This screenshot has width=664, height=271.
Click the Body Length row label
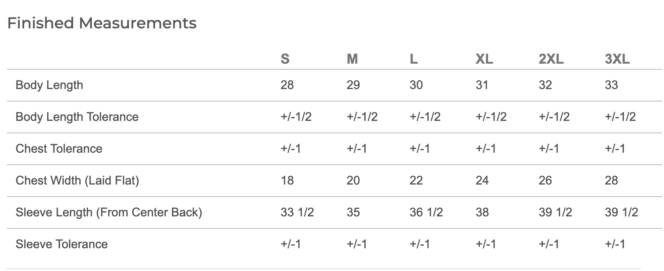click(49, 85)
